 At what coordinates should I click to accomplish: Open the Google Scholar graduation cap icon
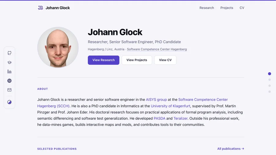click(x=10, y=62)
